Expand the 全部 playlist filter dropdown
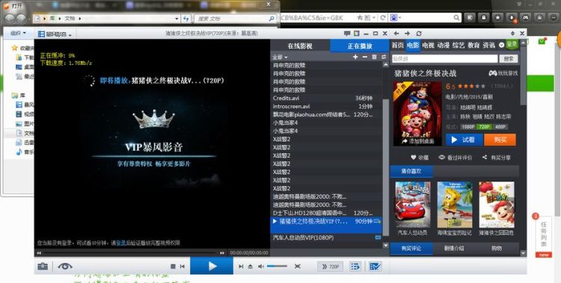The image size is (561, 283). pyautogui.click(x=280, y=57)
